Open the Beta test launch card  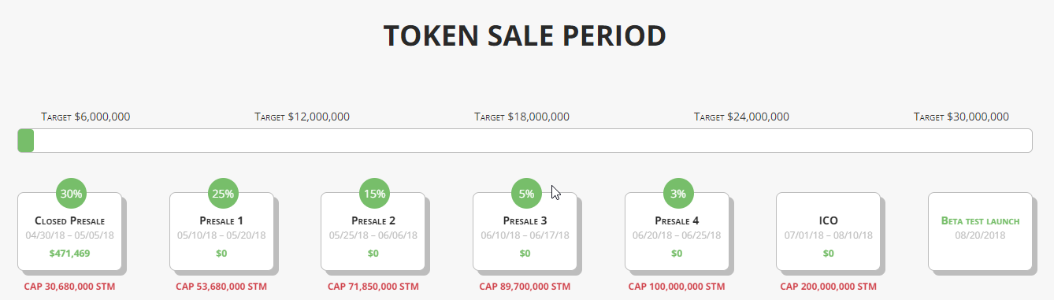980,231
